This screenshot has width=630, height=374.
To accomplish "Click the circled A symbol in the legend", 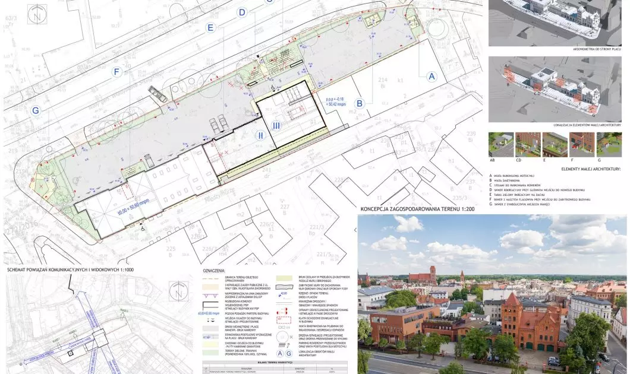I will click(280, 354).
